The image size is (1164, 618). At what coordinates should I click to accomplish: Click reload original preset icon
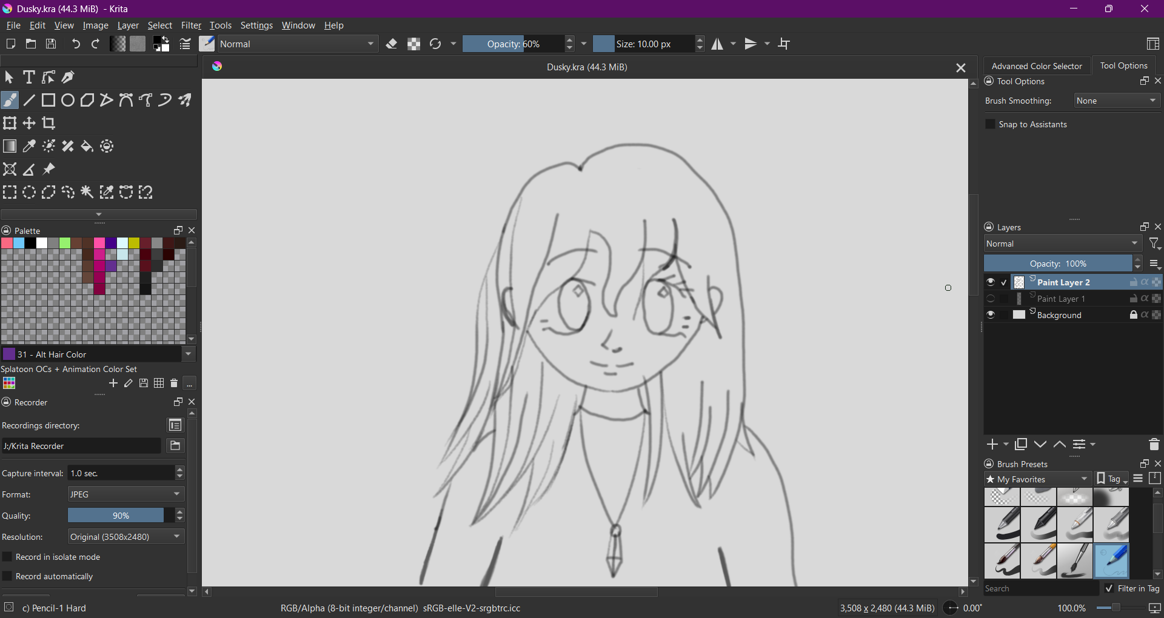[x=435, y=44]
